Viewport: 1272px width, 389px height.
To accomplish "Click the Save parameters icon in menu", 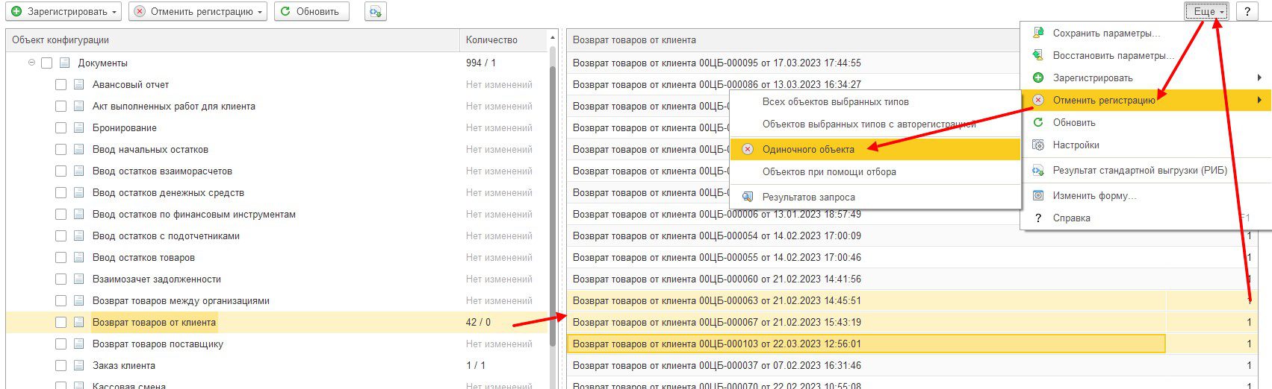I will click(1037, 33).
